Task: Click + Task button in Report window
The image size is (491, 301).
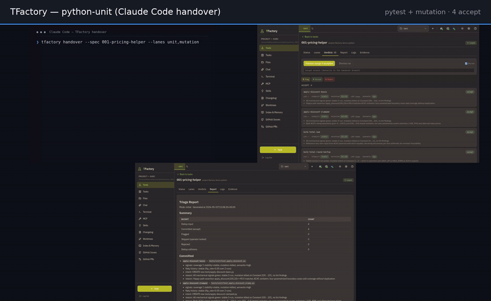Action: (x=154, y=289)
